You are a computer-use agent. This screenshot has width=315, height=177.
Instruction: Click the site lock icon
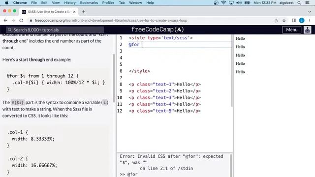[x=31, y=21]
